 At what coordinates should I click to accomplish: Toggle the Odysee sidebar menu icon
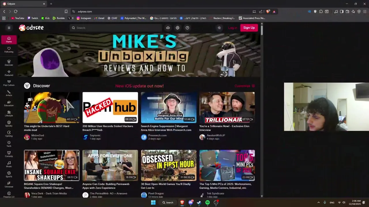pyautogui.click(x=9, y=28)
